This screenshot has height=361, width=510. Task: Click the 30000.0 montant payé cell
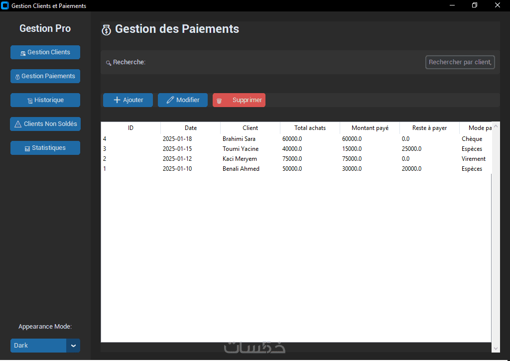(x=352, y=169)
